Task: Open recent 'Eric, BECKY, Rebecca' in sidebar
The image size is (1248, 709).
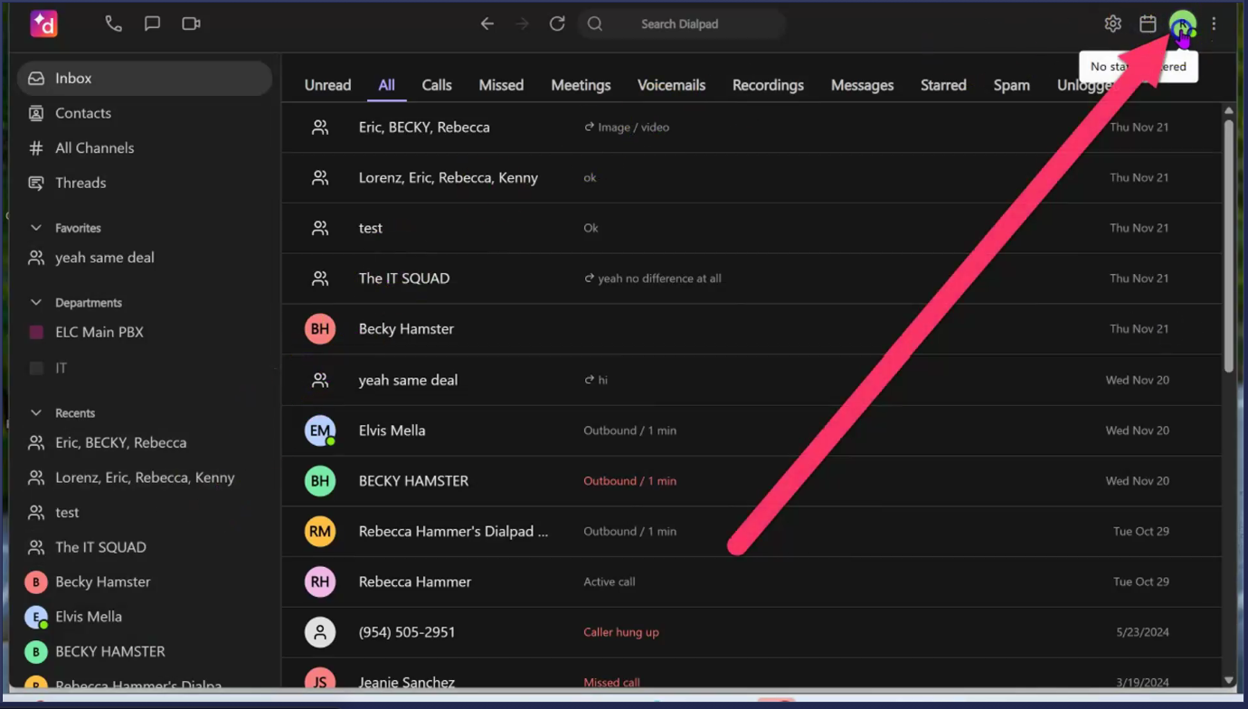Action: pyautogui.click(x=145, y=442)
